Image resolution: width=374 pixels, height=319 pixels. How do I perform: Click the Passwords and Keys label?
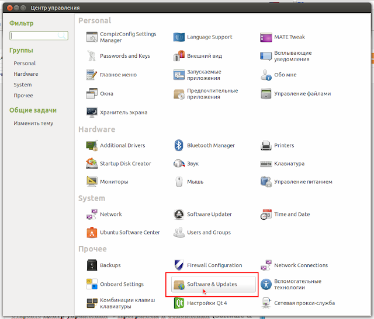[x=125, y=56]
